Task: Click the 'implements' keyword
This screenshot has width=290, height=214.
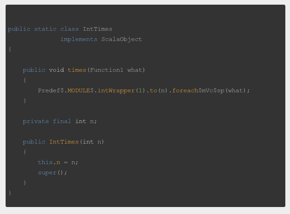Action: click(79, 39)
